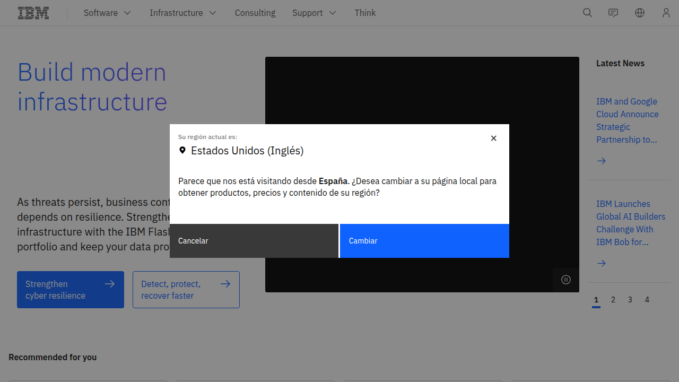Screen dimensions: 679x382
Task: Click the 'Recommended for you' heading
Action: pos(53,357)
